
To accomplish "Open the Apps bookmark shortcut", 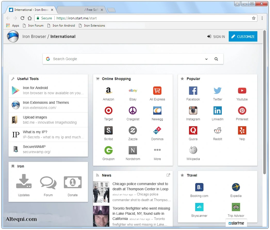I will [13, 26].
